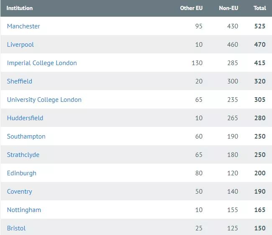
Task: Open the Manchester institution link
Action: pyautogui.click(x=23, y=26)
